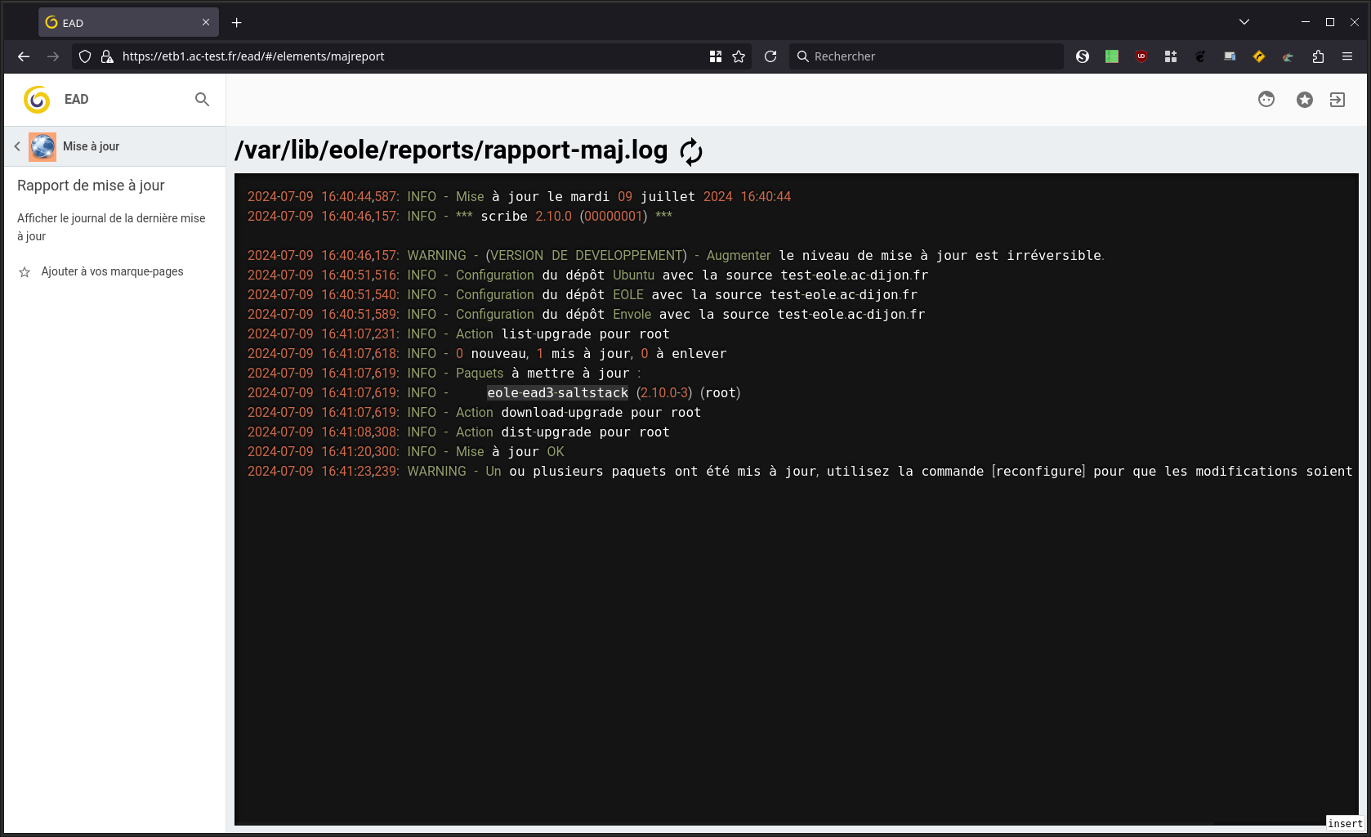
Task: Open a new browser tab
Action: click(237, 23)
